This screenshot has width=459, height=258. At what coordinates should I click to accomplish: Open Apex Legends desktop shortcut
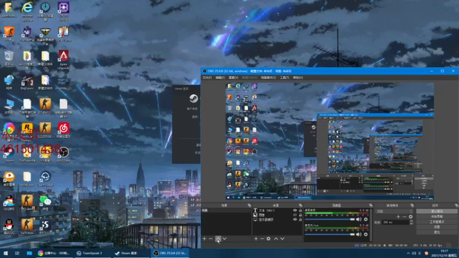pos(64,60)
